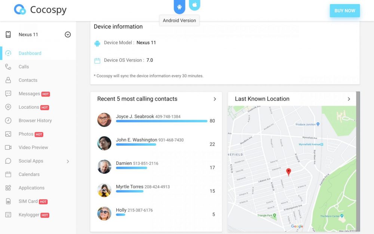Click the Produce Junction map marker

pos(318,124)
